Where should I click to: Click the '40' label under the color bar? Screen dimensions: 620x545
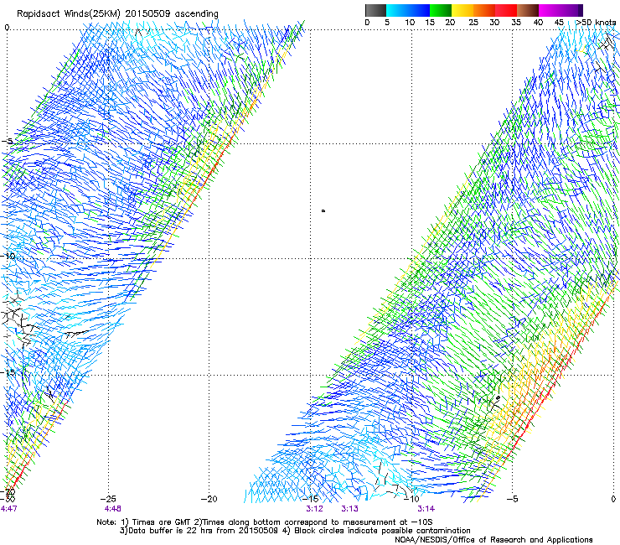pyautogui.click(x=538, y=22)
